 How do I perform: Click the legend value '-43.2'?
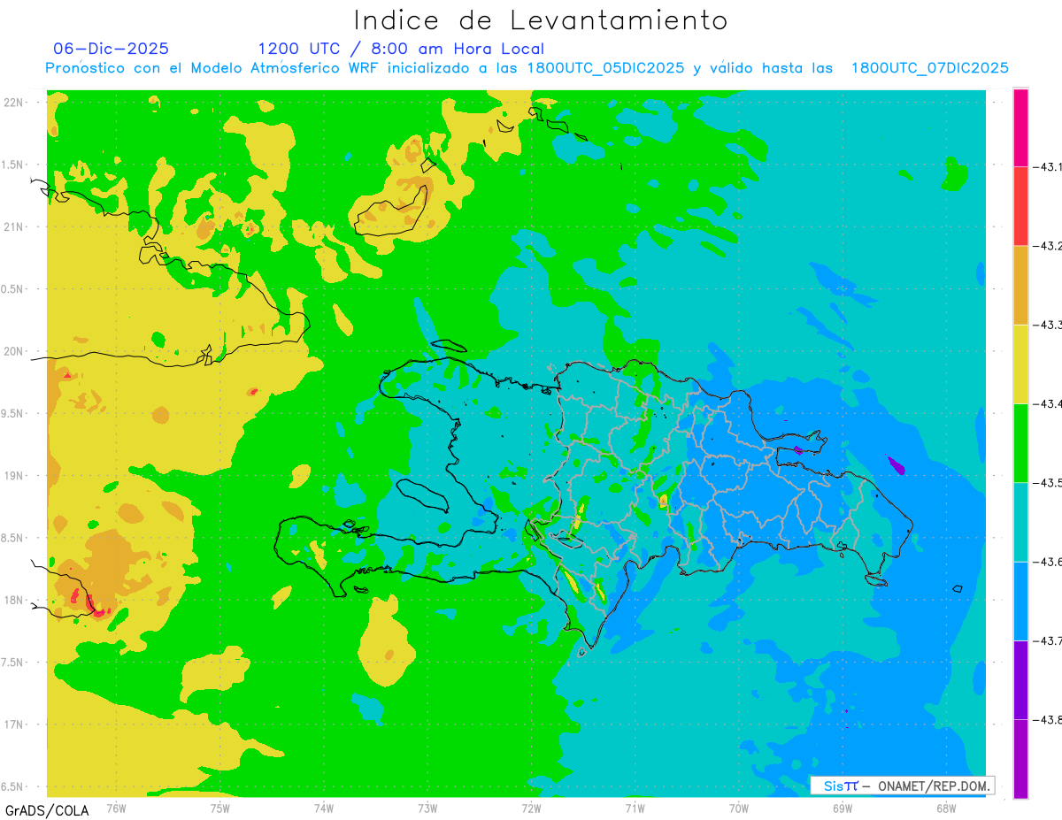pyautogui.click(x=1049, y=246)
